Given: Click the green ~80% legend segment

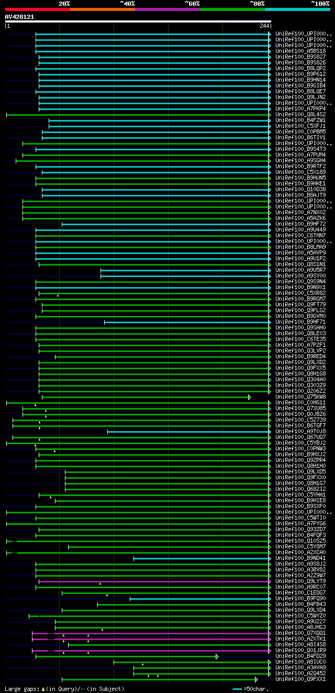Looking at the screenshot, I should (232, 9).
